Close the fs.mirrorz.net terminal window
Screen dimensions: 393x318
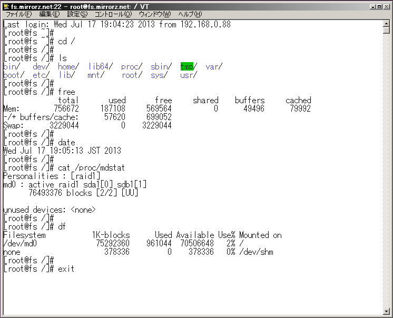point(387,6)
